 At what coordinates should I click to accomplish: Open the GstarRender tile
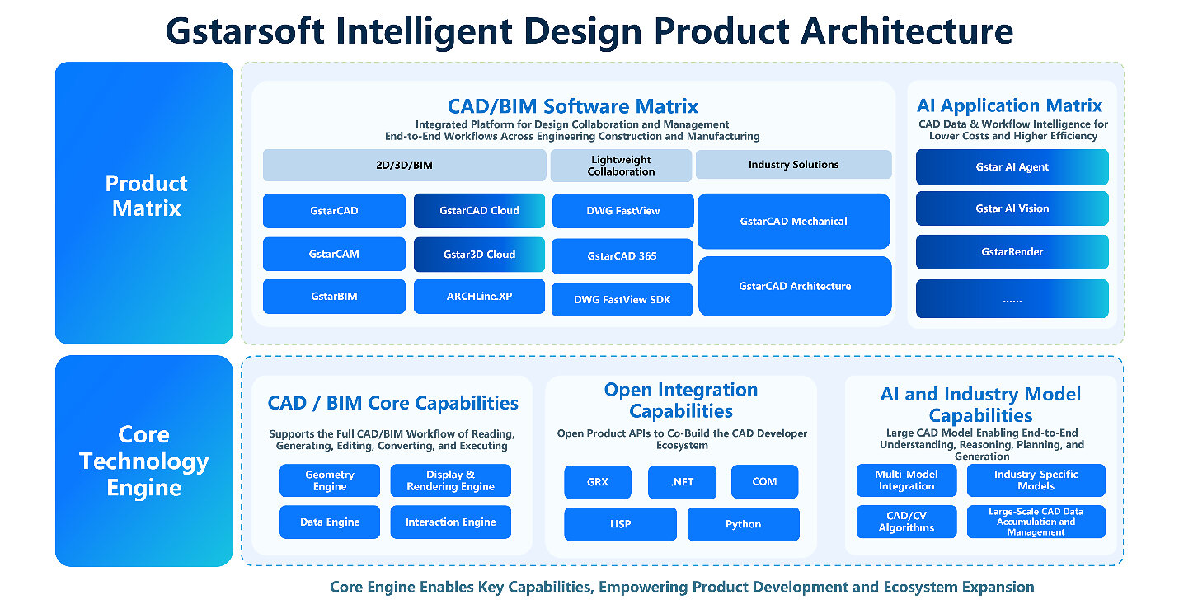coord(1012,252)
